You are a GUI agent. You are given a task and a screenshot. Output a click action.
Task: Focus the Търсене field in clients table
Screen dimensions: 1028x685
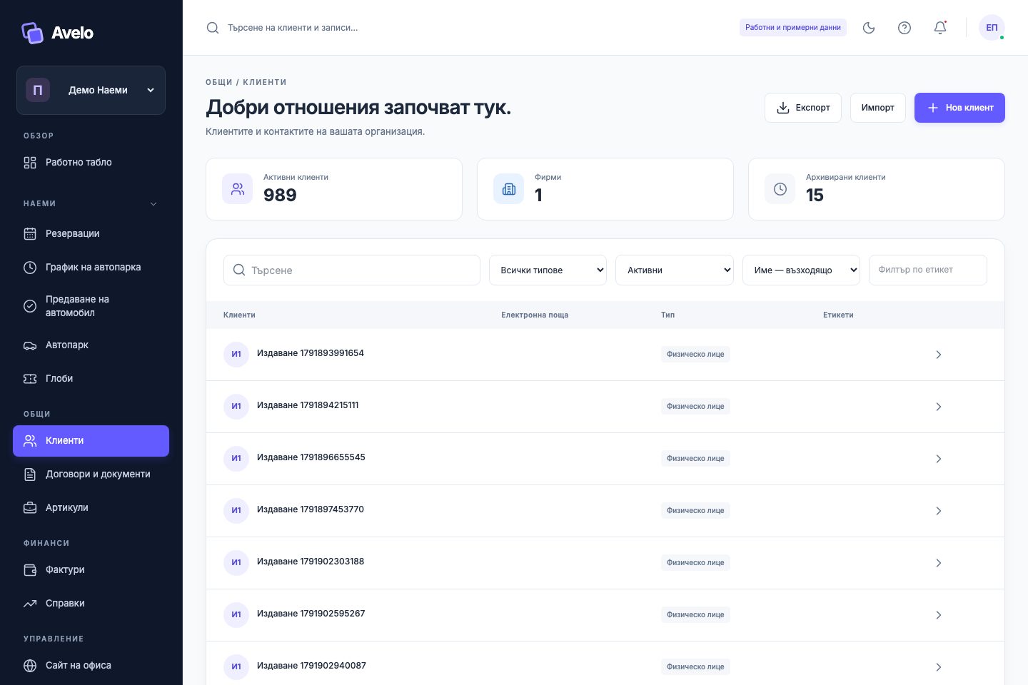pos(352,270)
